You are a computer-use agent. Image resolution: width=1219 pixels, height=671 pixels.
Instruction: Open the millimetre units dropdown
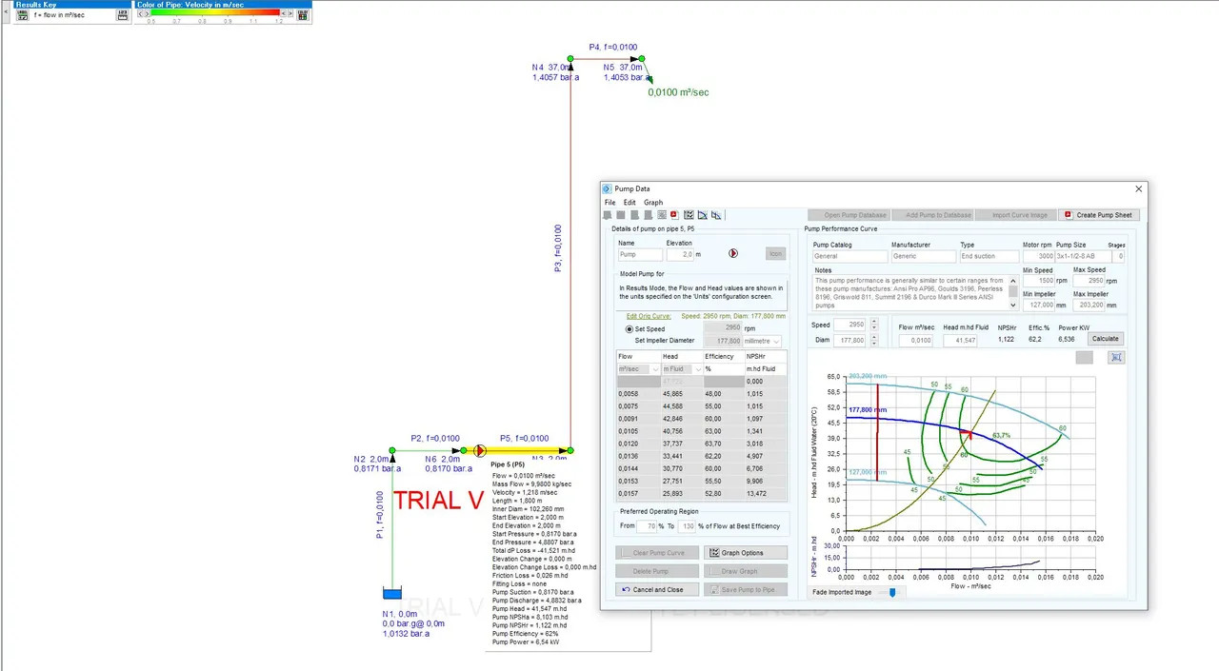click(762, 341)
